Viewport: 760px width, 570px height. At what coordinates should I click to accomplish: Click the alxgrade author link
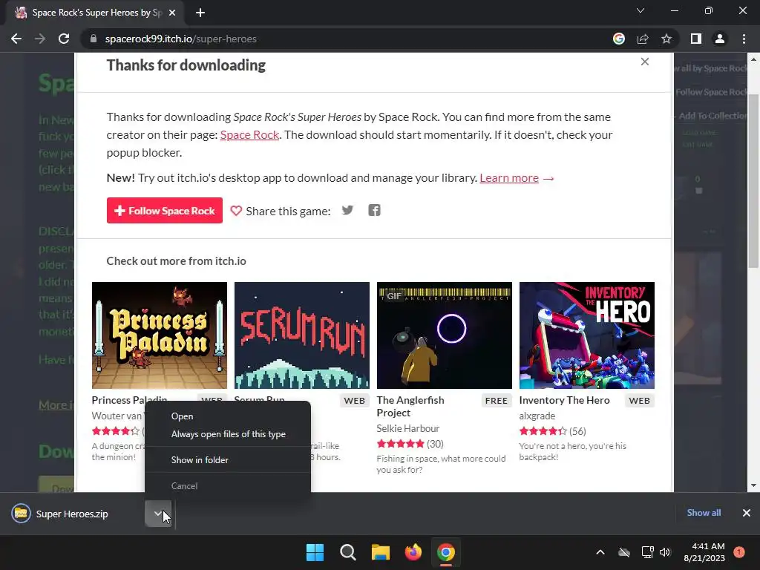pos(537,416)
